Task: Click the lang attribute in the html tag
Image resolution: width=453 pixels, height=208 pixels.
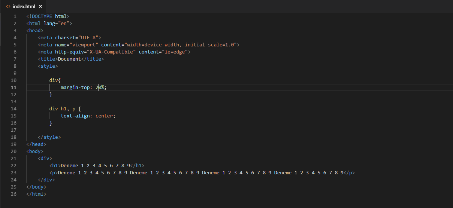Action: (x=49, y=23)
